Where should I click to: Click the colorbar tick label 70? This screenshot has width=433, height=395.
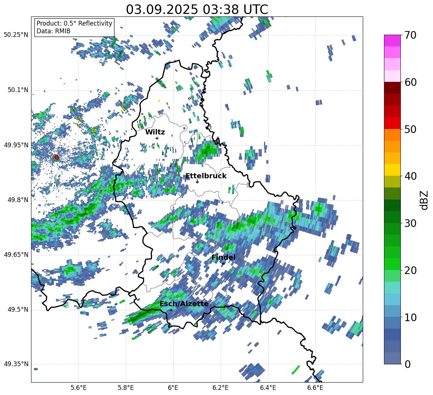[411, 35]
